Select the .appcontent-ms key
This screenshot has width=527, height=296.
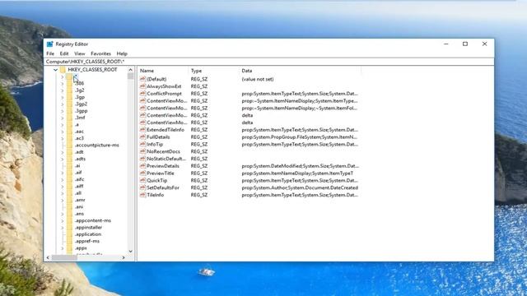(x=93, y=220)
